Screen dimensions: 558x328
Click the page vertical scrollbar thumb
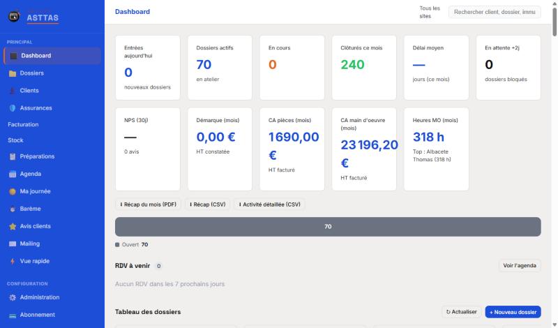555,22
